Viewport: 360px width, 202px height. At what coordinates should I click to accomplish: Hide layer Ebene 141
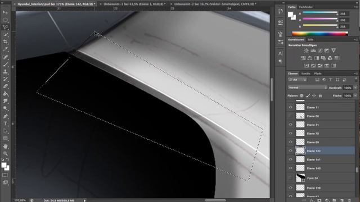(290, 159)
